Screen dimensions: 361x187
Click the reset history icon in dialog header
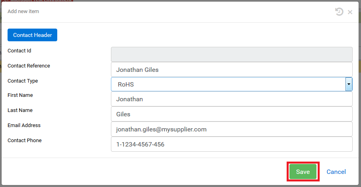339,12
